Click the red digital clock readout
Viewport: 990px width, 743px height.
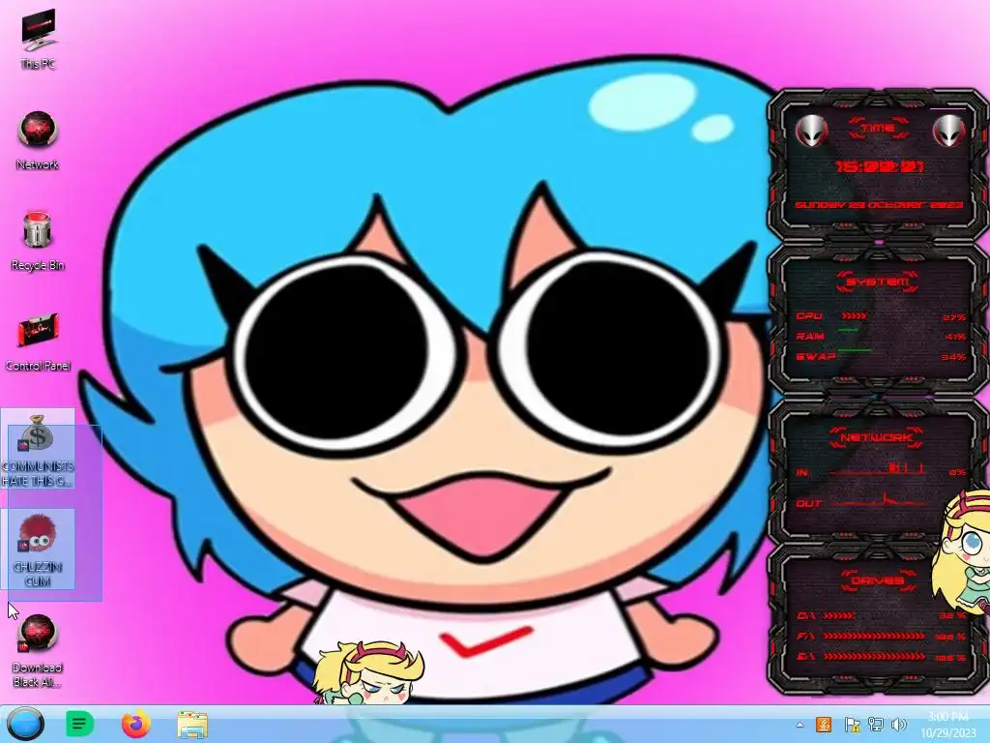(880, 166)
